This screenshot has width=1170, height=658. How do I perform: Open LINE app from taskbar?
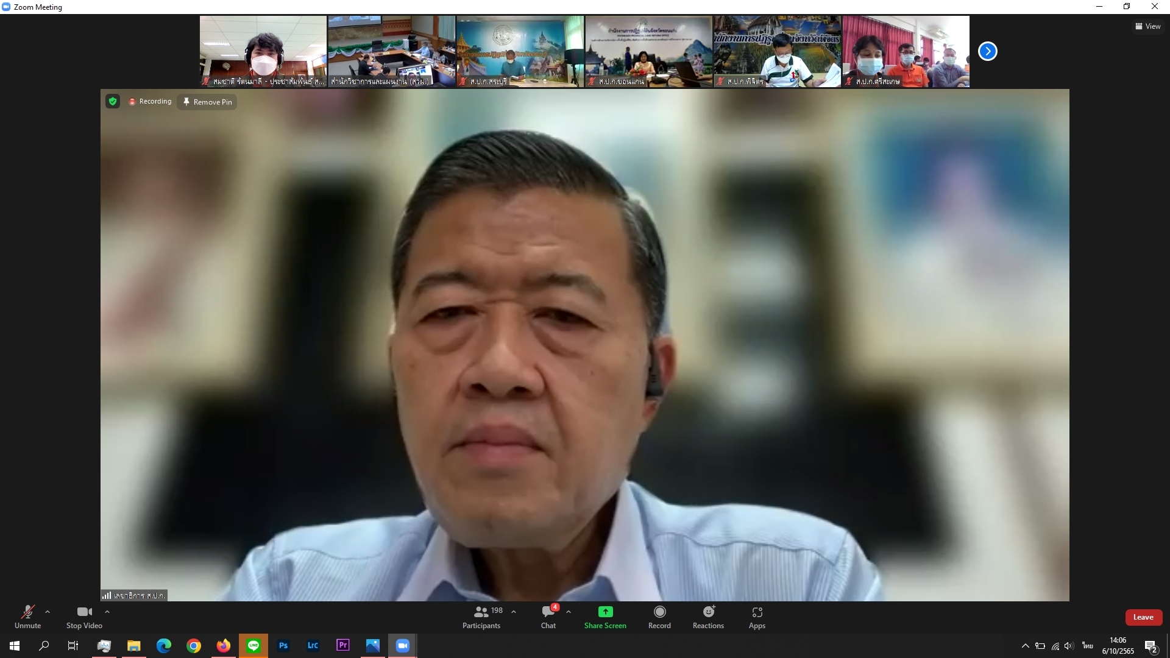click(253, 646)
